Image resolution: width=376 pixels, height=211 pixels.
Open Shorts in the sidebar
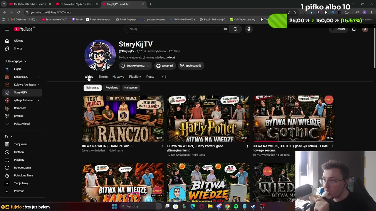pyautogui.click(x=22, y=49)
